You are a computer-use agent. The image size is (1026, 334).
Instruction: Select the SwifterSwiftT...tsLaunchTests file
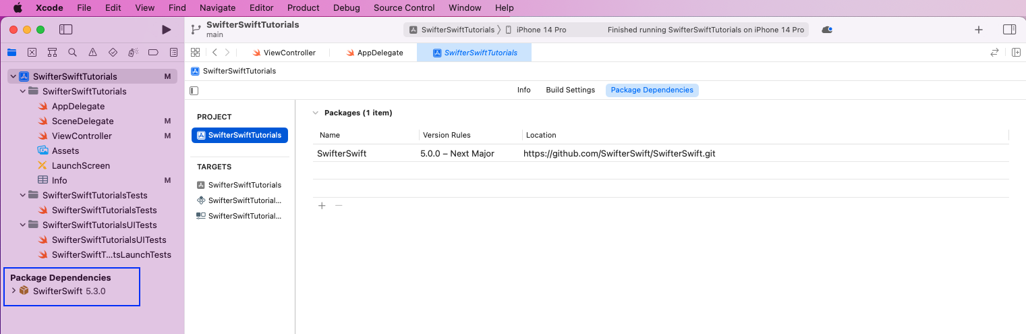pyautogui.click(x=111, y=255)
